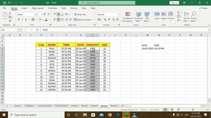
Task: Switch to the PERCENTAGE sheet tab
Action: [61, 106]
